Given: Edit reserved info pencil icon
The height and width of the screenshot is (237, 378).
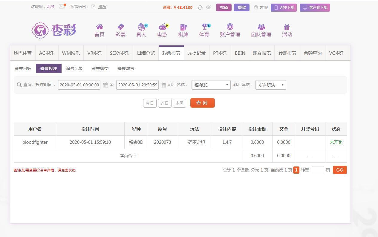Looking at the screenshot, I should pyautogui.click(x=93, y=7).
